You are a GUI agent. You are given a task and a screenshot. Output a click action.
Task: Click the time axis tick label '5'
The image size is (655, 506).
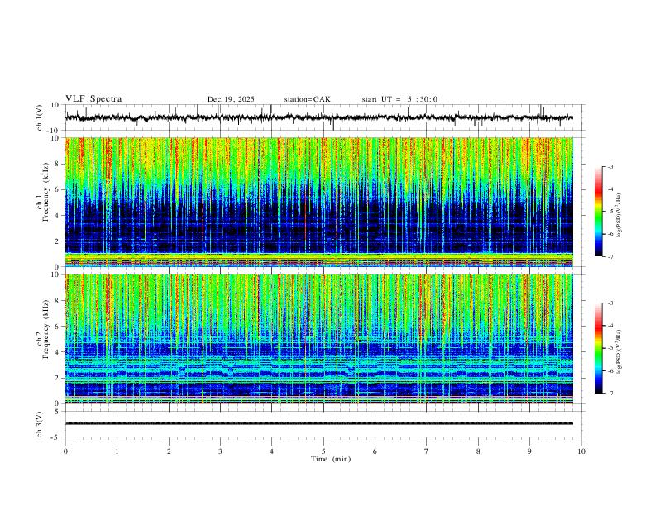pos(323,451)
